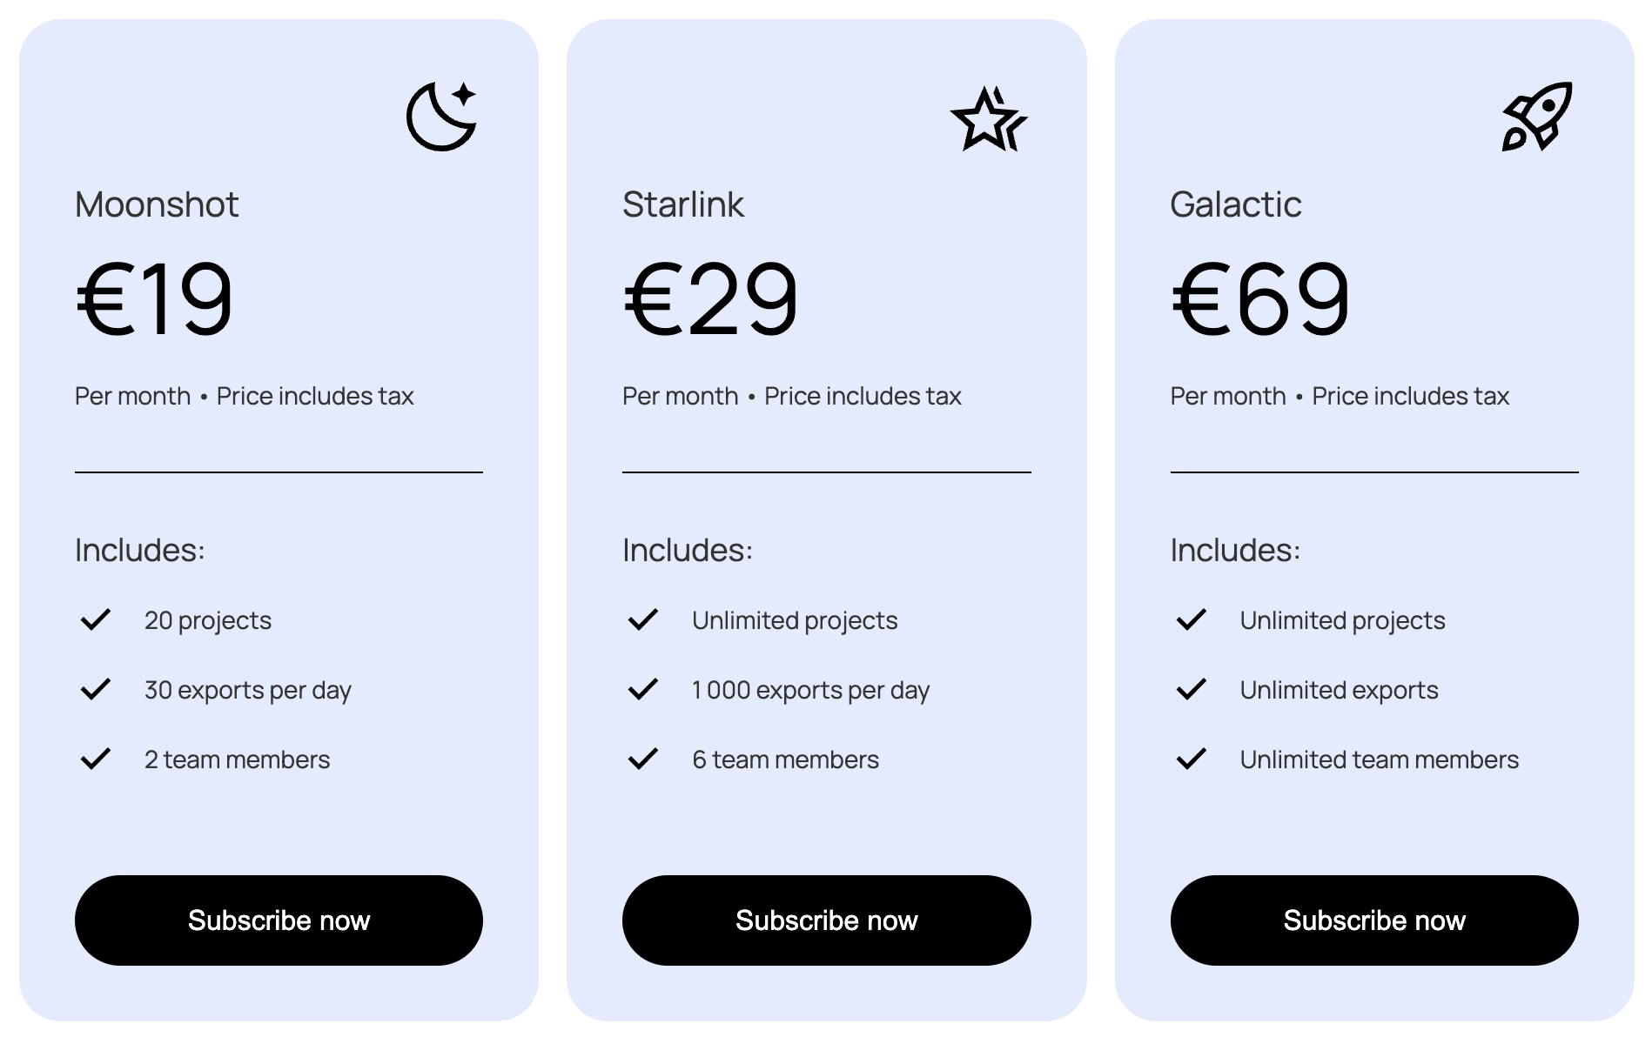Select the Starlink plan title
Screen dimensions: 1652x1044
[683, 205]
